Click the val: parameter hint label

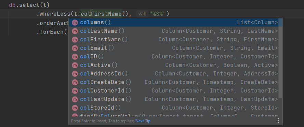point(142,14)
